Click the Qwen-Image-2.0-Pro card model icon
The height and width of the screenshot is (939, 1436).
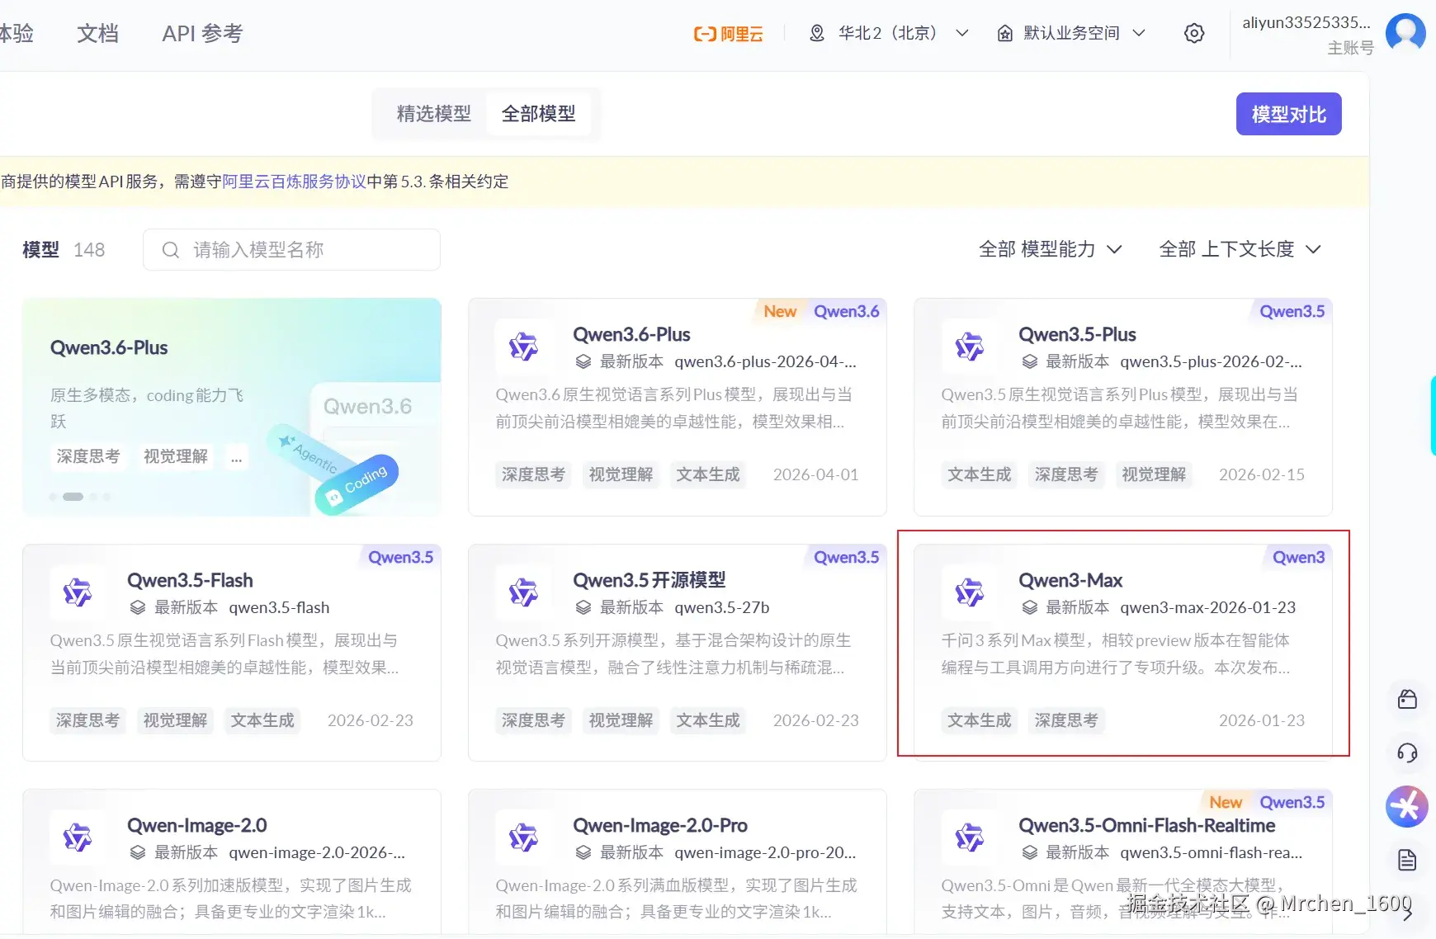(523, 838)
